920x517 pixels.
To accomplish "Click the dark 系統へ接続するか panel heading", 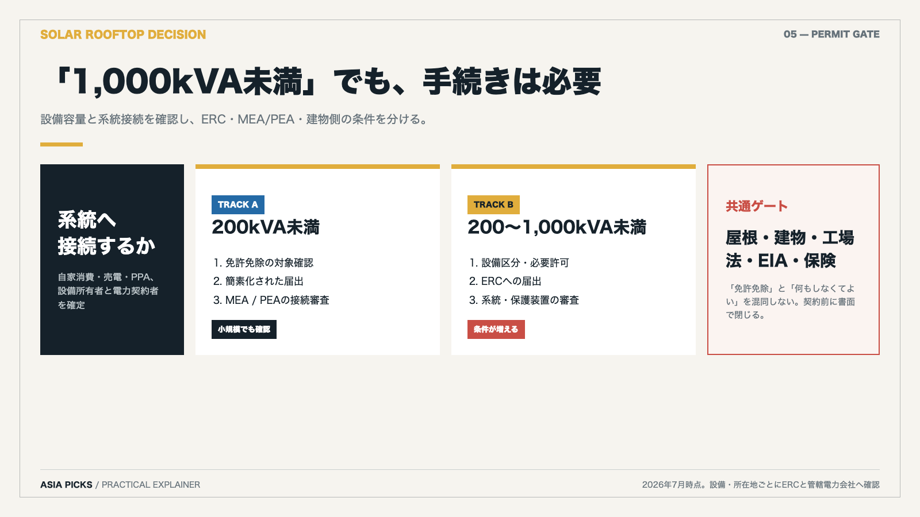I will pos(106,233).
